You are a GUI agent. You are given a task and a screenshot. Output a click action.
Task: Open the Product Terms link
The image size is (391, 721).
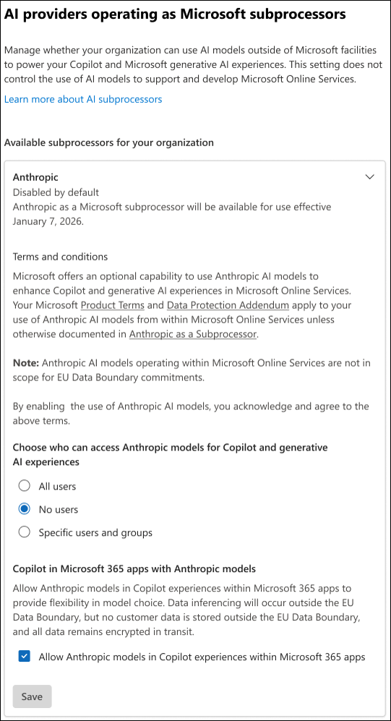point(113,305)
